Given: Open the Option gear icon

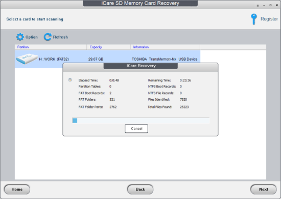Looking at the screenshot, I should (x=20, y=37).
